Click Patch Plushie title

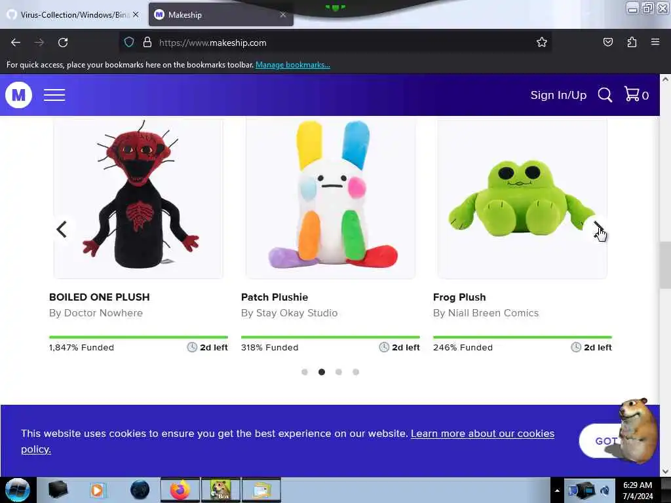(275, 297)
